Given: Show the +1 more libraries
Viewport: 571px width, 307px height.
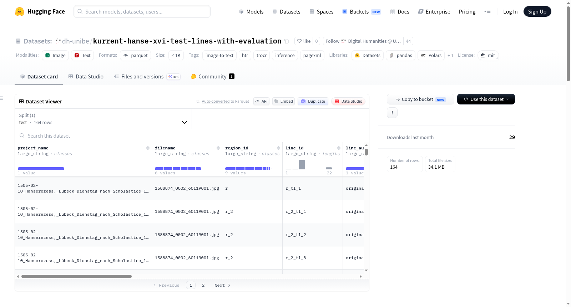Looking at the screenshot, I should (450, 55).
